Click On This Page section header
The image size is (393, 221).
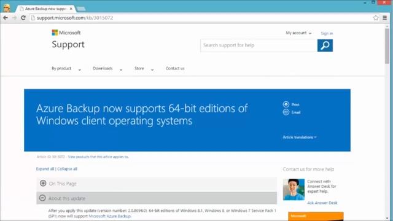pyautogui.click(x=157, y=184)
